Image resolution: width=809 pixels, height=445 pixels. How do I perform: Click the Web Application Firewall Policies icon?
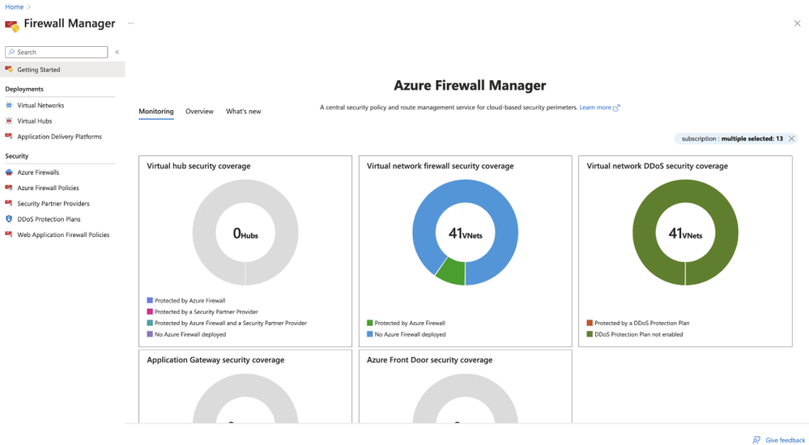click(9, 234)
